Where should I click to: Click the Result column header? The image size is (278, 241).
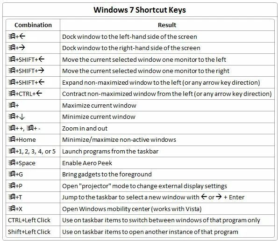click(167, 25)
